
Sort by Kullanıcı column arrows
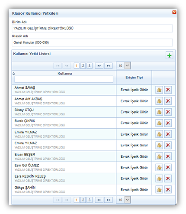[13, 74]
